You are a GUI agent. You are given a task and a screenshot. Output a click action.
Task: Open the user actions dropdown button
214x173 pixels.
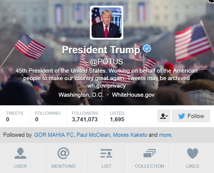coord(164,116)
